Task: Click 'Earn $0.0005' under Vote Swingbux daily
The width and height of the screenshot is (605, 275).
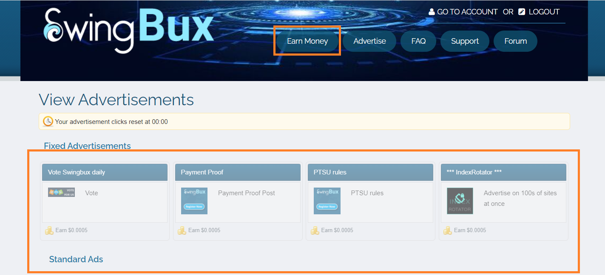Action: pos(71,230)
